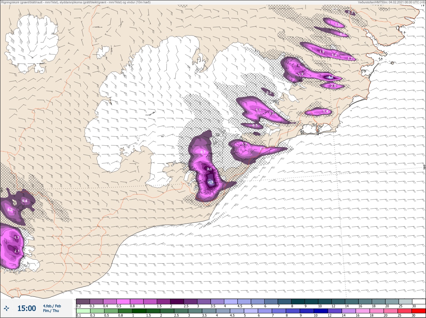Click the 0.4 precipitation value on map
The width and height of the screenshot is (426, 318).
tap(25, 201)
